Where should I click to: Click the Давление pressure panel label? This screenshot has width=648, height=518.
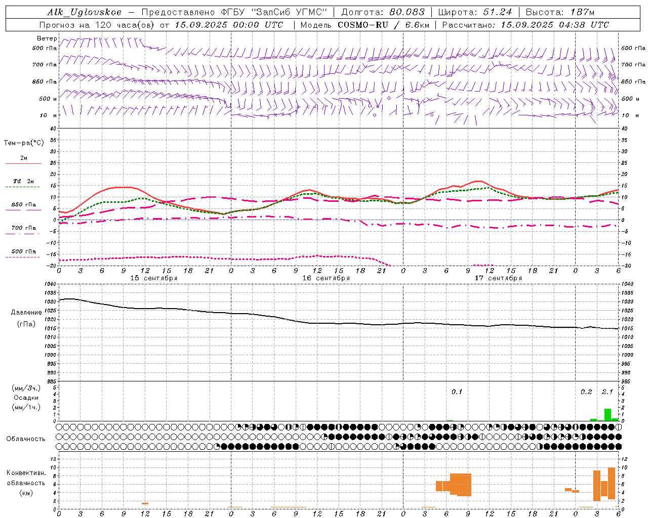point(25,313)
